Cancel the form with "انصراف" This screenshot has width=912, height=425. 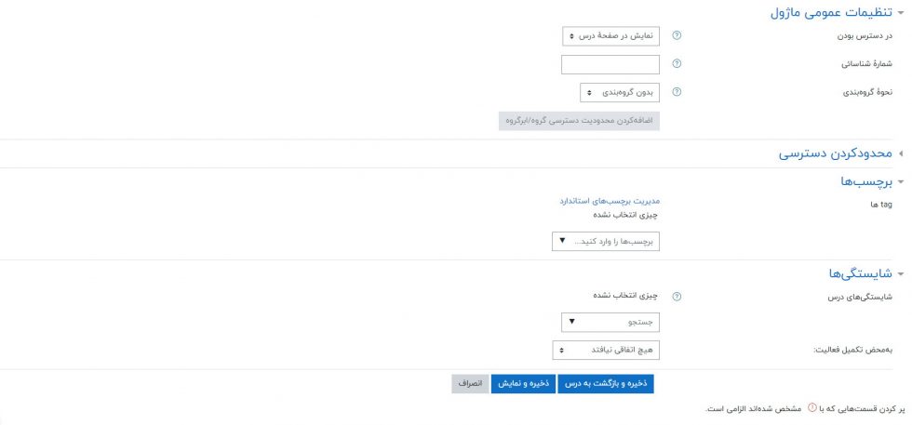click(470, 383)
